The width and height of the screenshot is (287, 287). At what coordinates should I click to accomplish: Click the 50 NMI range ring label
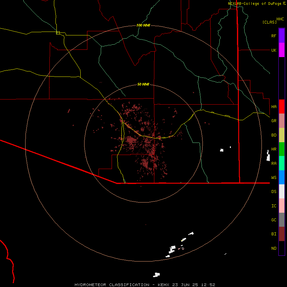pyautogui.click(x=143, y=84)
